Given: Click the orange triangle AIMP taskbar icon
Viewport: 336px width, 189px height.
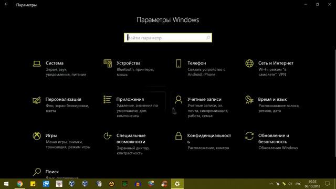Looking at the screenshot, I should coord(111,184).
